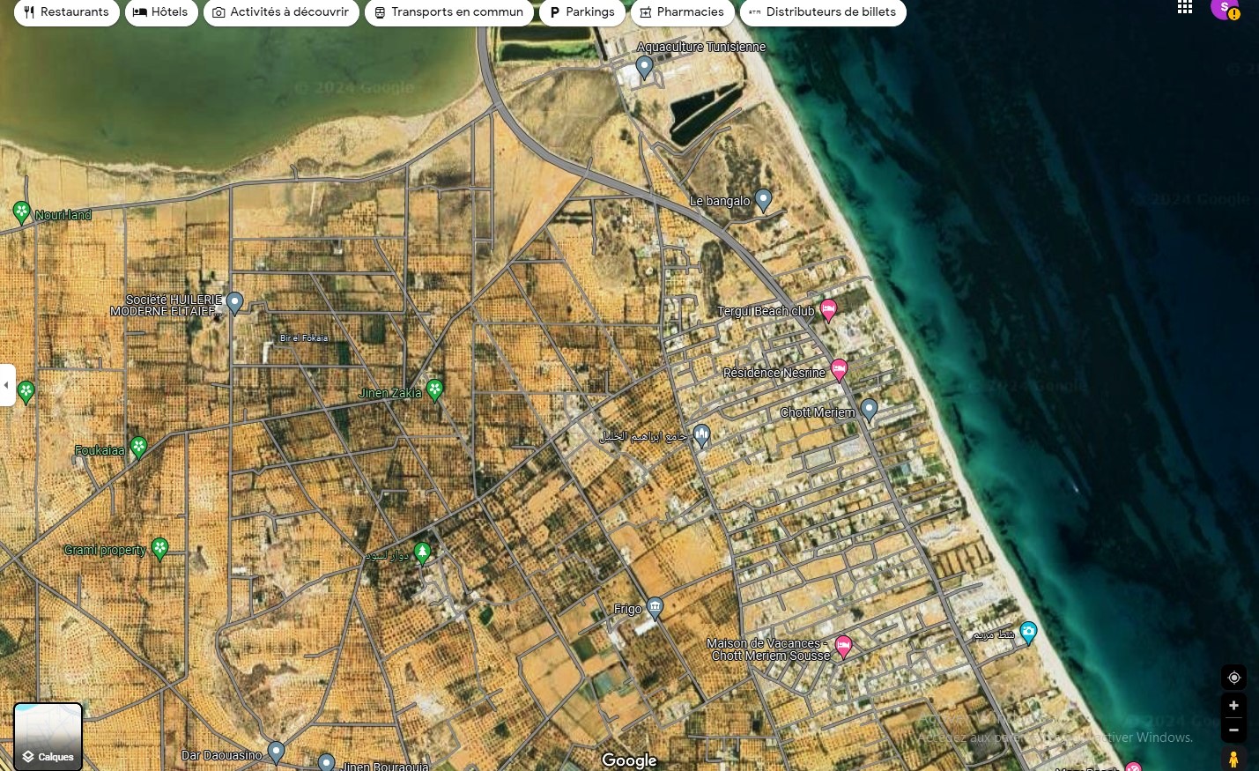
Task: Select the Chott Meriem location pin
Action: [x=869, y=409]
